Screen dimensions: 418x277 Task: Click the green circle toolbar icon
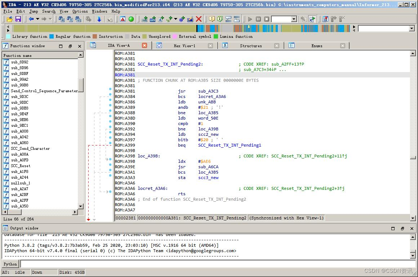tap(131, 19)
